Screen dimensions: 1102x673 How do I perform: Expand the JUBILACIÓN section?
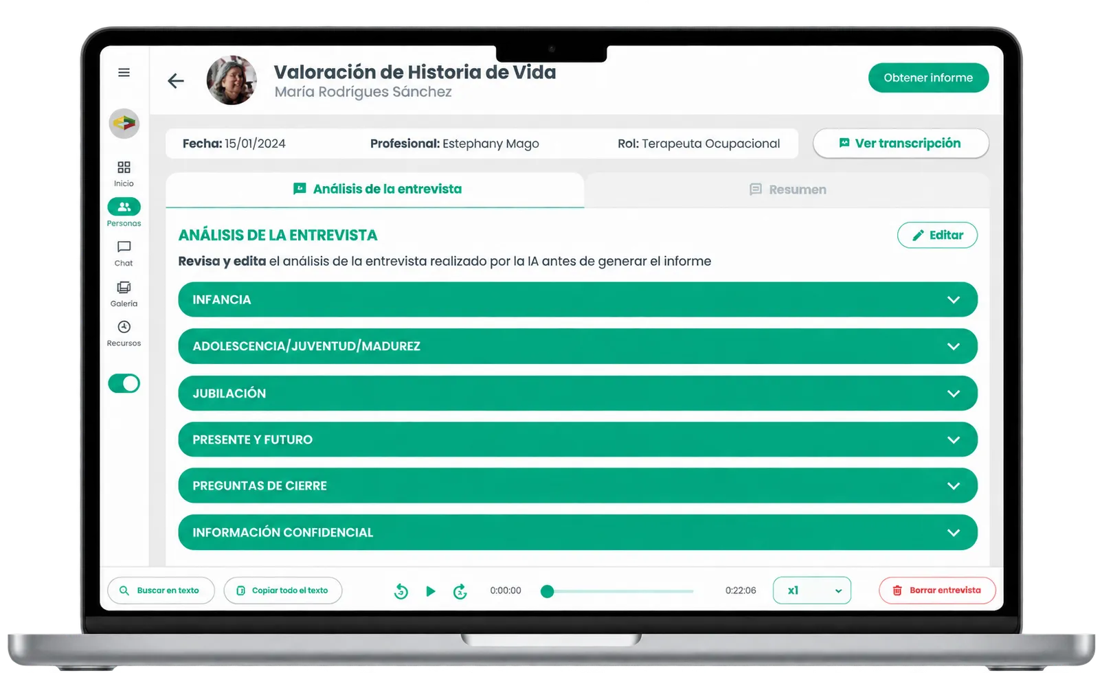pyautogui.click(x=578, y=393)
